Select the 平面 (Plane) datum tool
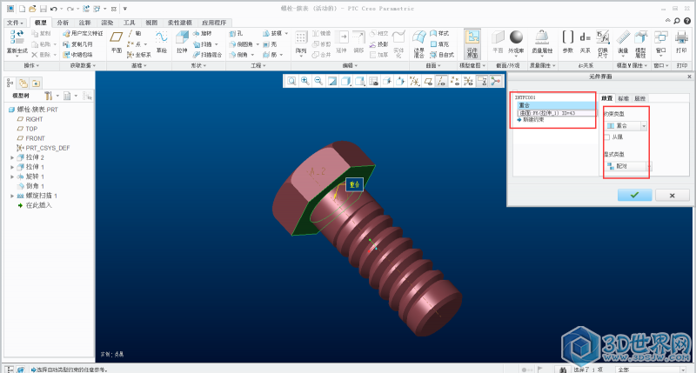 pyautogui.click(x=117, y=43)
